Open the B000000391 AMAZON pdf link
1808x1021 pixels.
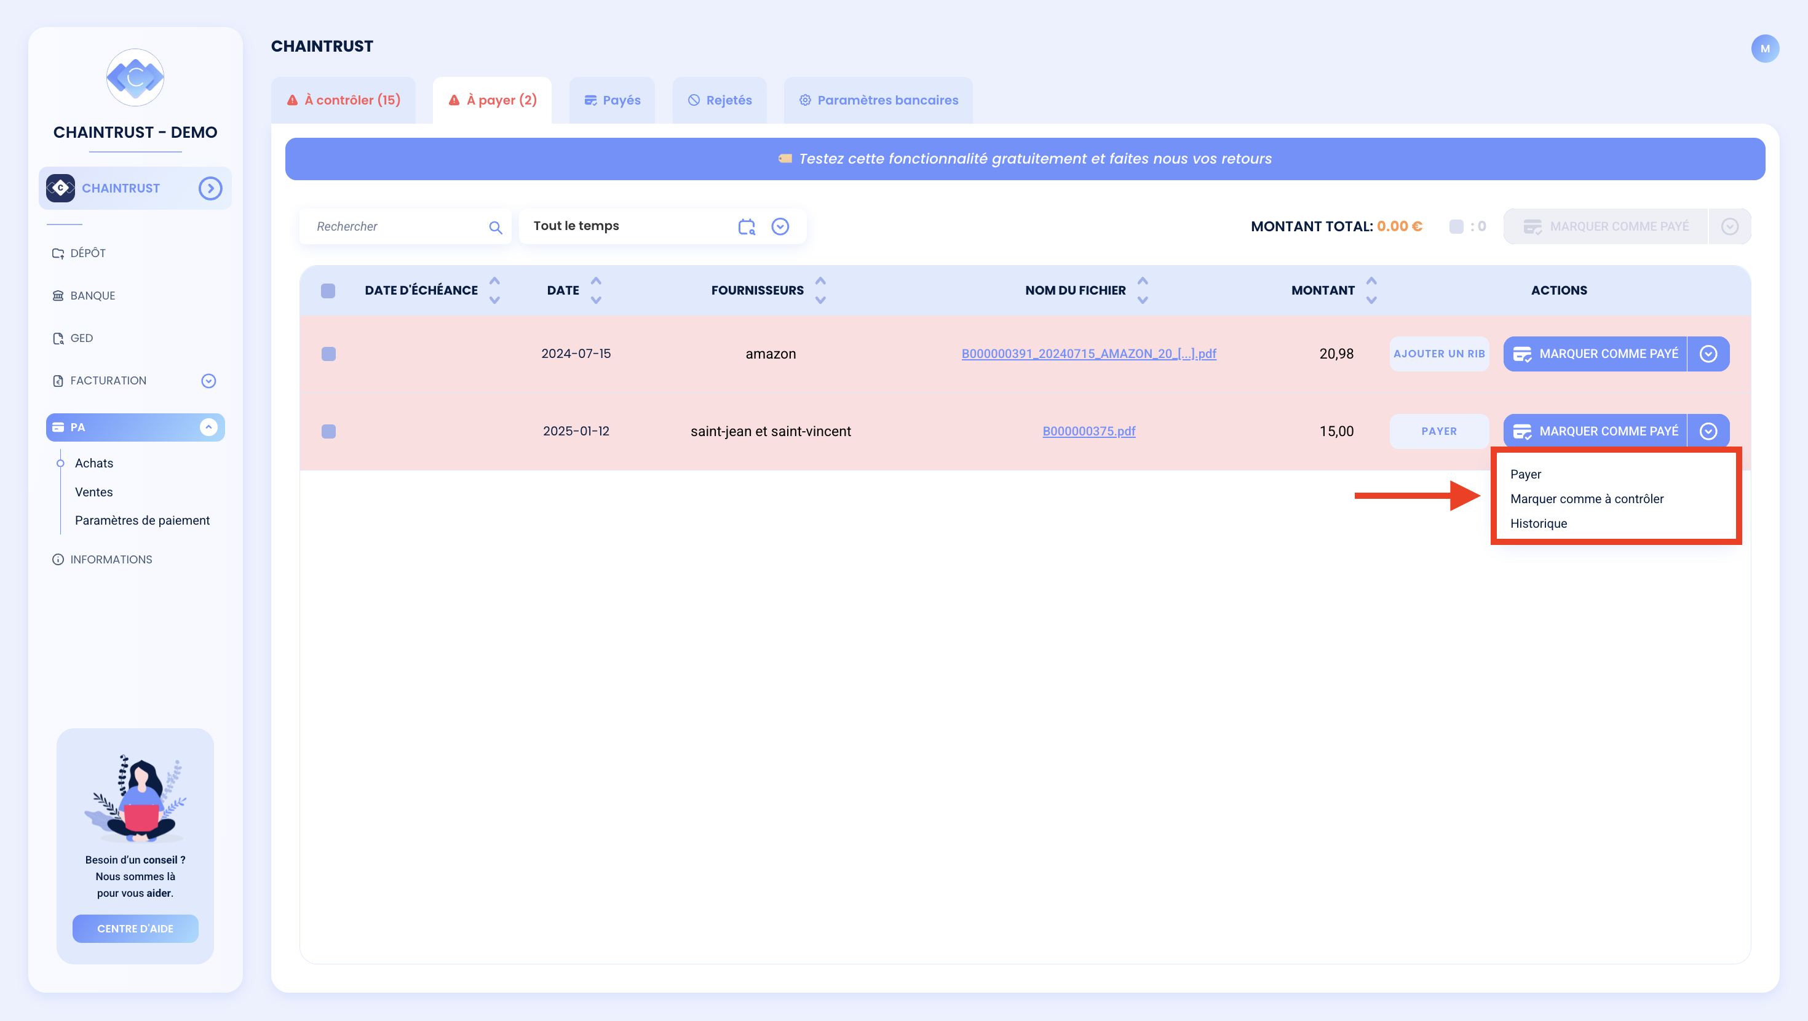[x=1088, y=354]
